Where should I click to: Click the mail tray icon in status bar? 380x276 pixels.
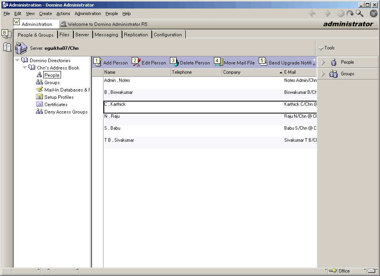click(371, 271)
